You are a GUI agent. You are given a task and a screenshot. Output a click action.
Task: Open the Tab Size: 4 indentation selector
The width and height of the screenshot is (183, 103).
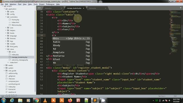[x=162, y=96]
